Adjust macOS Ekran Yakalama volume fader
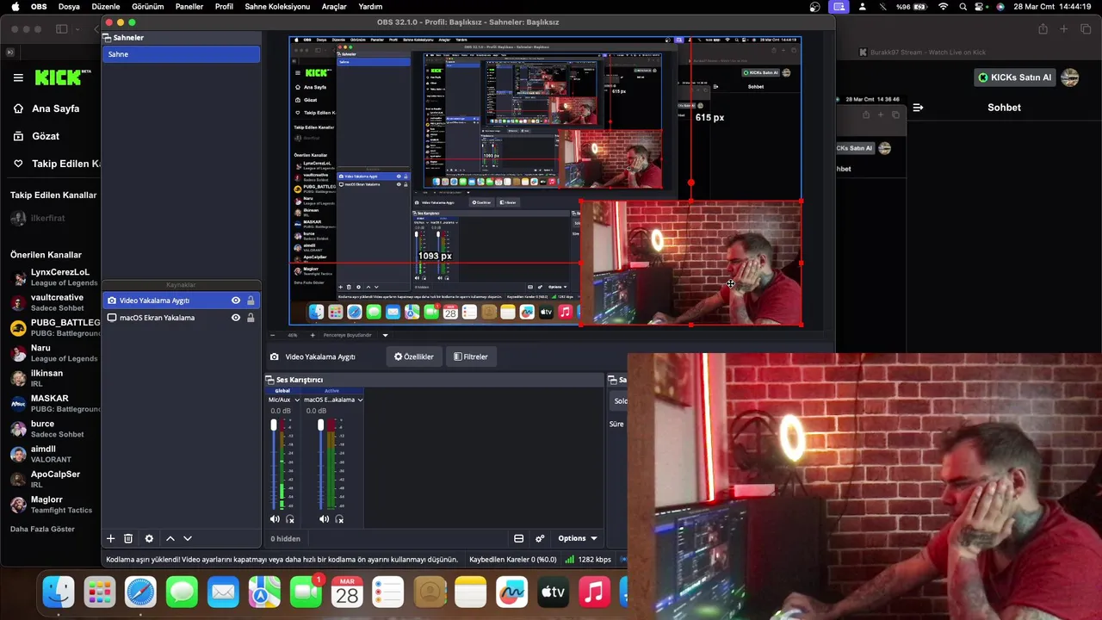Viewport: 1102px width, 620px height. tap(321, 425)
